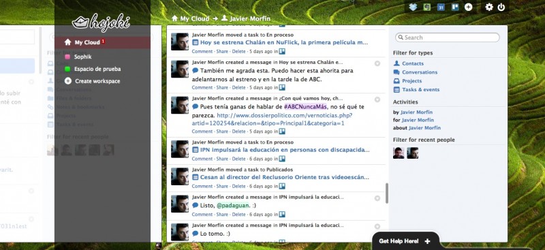Click Delete under the #ABCNuncaMás message
The height and width of the screenshot is (250, 545).
[238, 131]
